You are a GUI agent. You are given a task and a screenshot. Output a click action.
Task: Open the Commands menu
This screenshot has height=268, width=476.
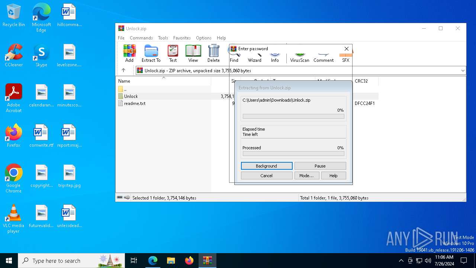click(141, 38)
